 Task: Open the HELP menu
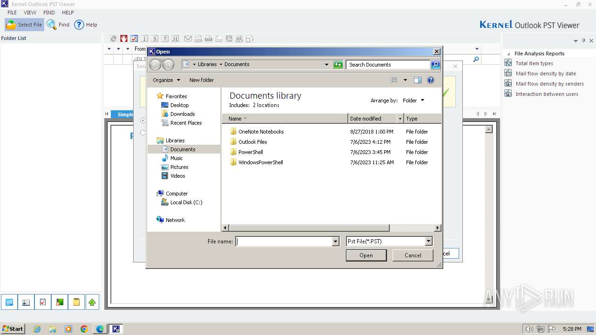click(x=68, y=13)
